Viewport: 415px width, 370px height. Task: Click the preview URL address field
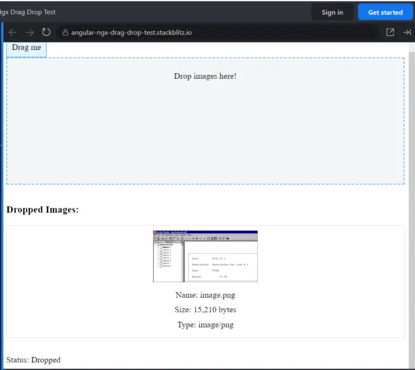(x=216, y=32)
